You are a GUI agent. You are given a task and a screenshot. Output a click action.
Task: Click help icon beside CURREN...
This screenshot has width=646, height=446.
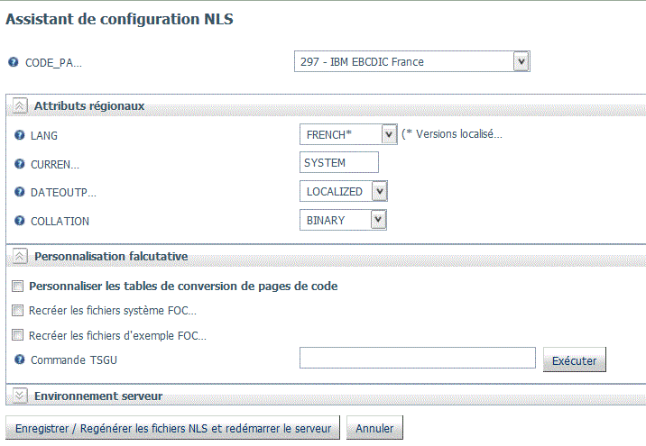(19, 164)
